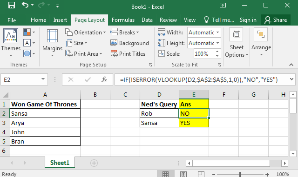Screen dimensions: 298x177
Task: Switch to Page Layout view icon
Action: 183,174
